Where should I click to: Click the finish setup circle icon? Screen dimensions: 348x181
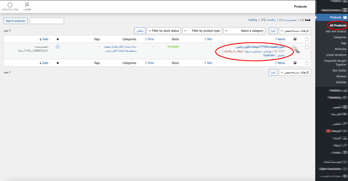click(x=10, y=5)
